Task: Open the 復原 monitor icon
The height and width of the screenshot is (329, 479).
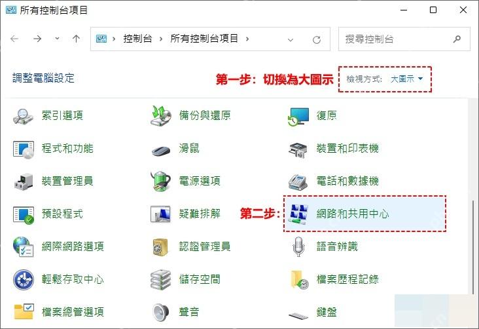Action: [x=298, y=116]
